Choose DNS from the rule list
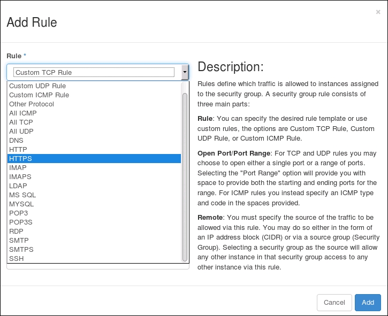The image size is (388, 316). [x=16, y=140]
